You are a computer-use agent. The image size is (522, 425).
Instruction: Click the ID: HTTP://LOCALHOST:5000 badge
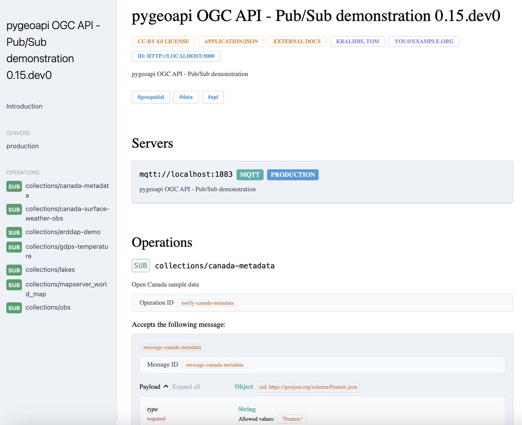pyautogui.click(x=176, y=56)
